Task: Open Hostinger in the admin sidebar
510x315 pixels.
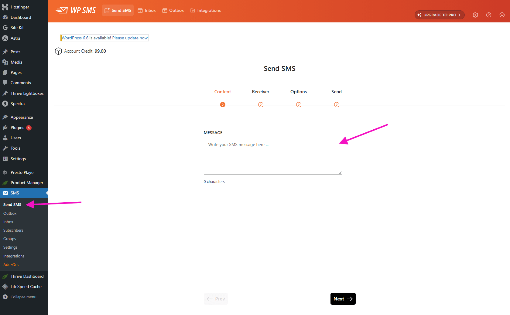Action: tap(24, 7)
